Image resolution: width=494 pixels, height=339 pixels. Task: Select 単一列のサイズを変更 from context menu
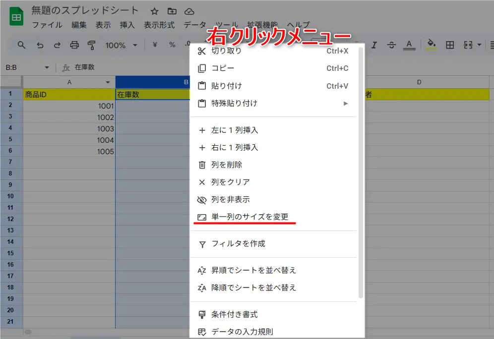[249, 217]
